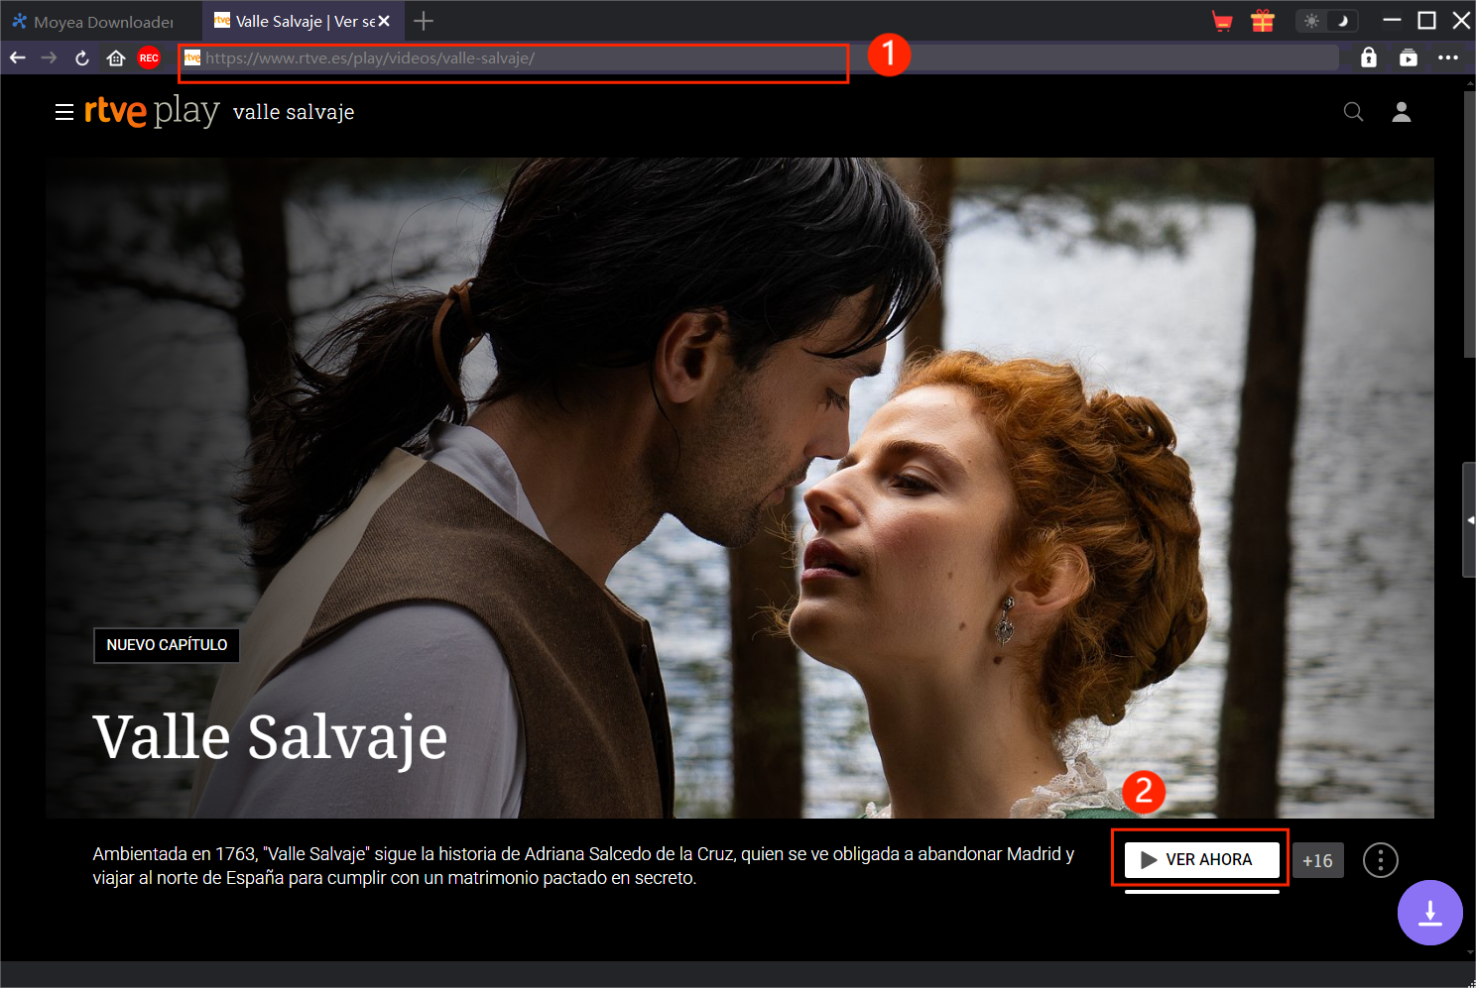Click the 'valle salvaje' header title
Screen dimensions: 1476x988
pyautogui.click(x=294, y=112)
